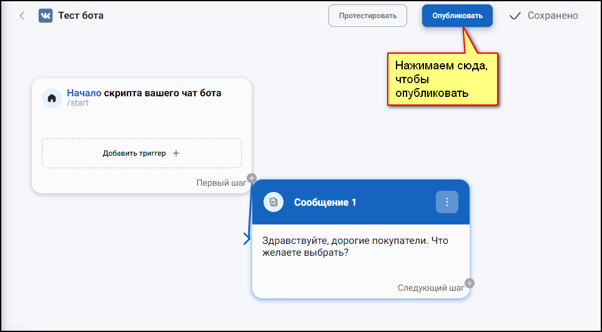The height and width of the screenshot is (332, 602).
Task: Select the 'Сообщение 1' block title
Action: point(325,203)
